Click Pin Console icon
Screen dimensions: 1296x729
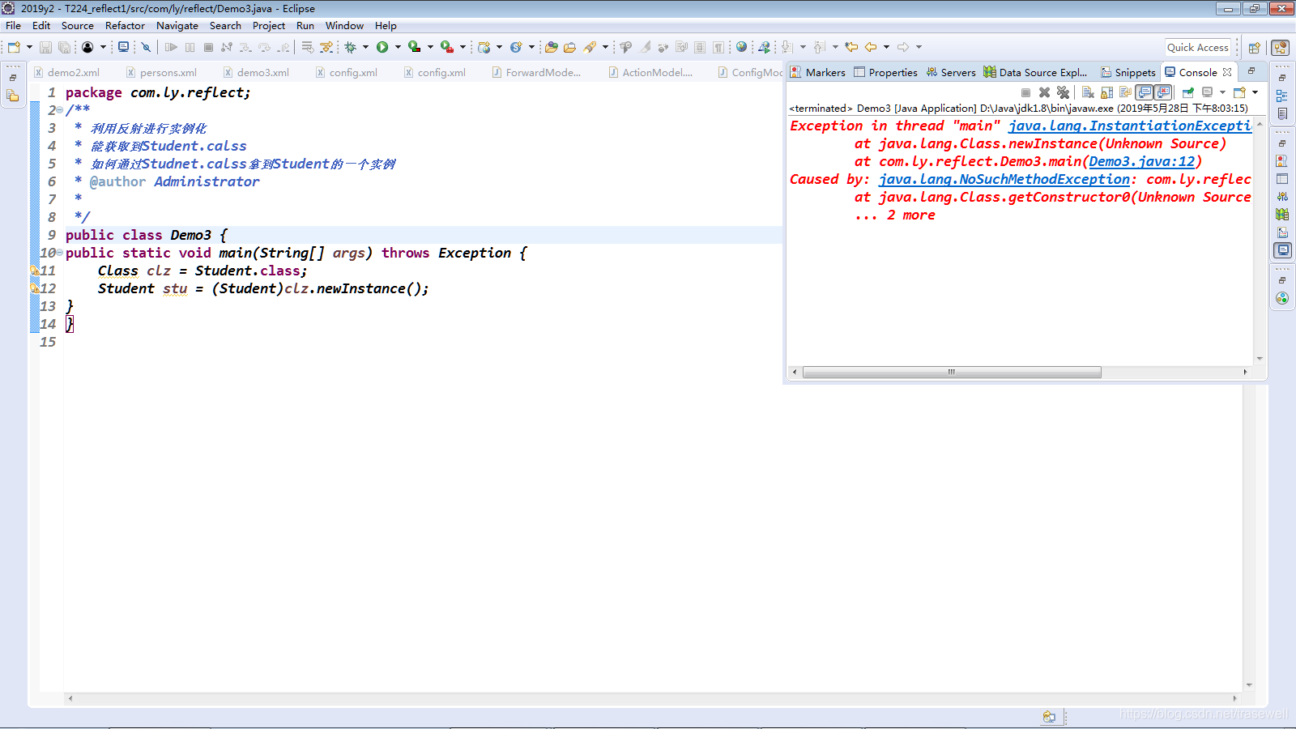[x=1187, y=92]
